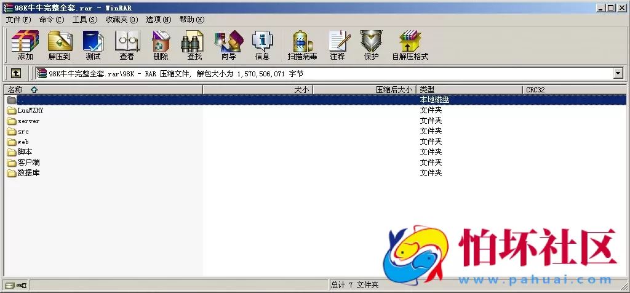Select the 客户端 folder icon
The image size is (630, 293).
pyautogui.click(x=12, y=163)
